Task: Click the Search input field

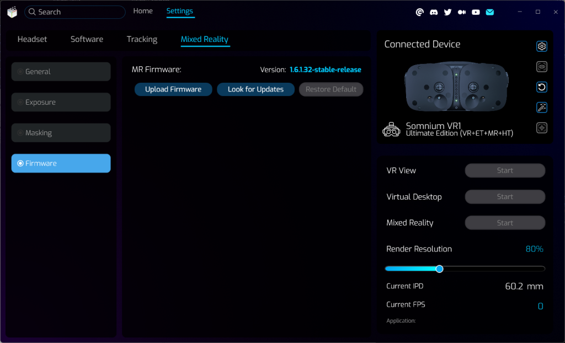Action: [x=77, y=12]
